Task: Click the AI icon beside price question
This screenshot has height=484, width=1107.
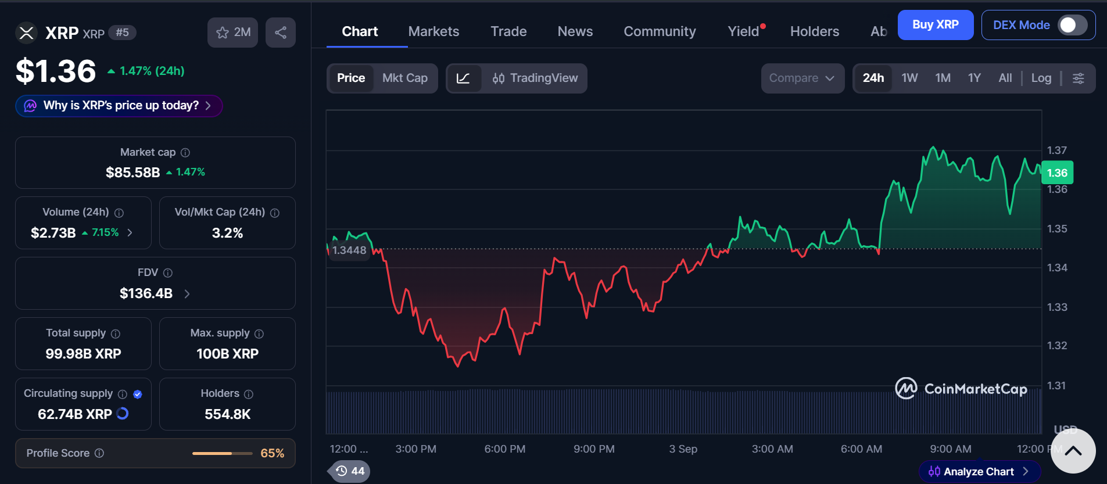Action: pos(30,106)
